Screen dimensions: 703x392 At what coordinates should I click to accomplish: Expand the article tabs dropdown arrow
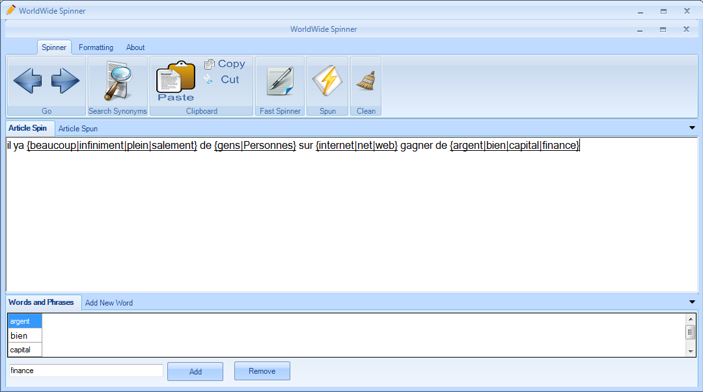point(692,128)
